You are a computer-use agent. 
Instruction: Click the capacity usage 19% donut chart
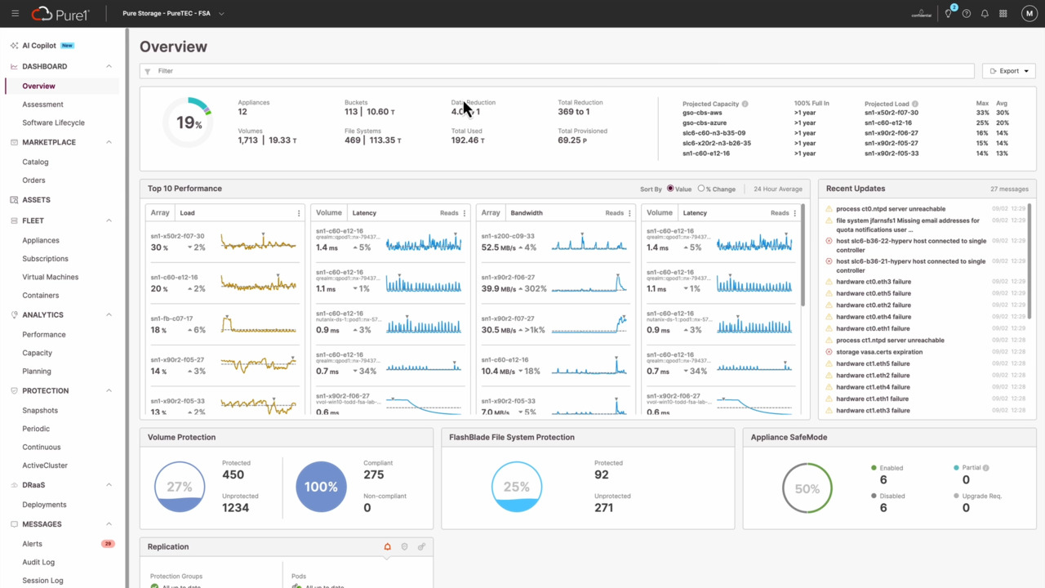(189, 122)
